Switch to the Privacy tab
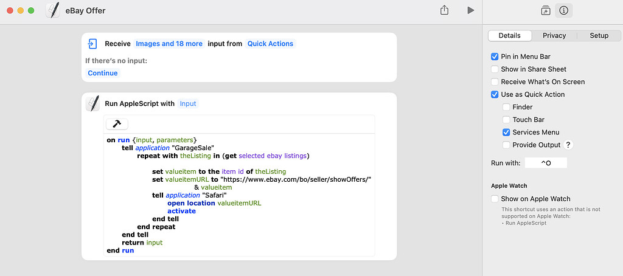The image size is (623, 276). (554, 35)
